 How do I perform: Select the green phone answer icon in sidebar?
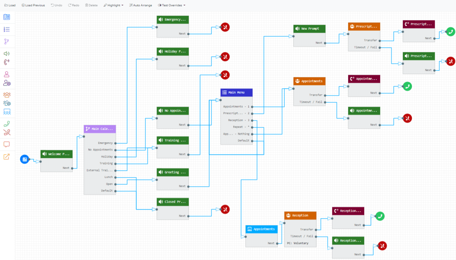coord(7,124)
